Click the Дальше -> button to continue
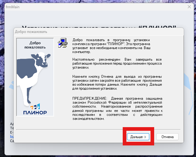 click(138, 137)
